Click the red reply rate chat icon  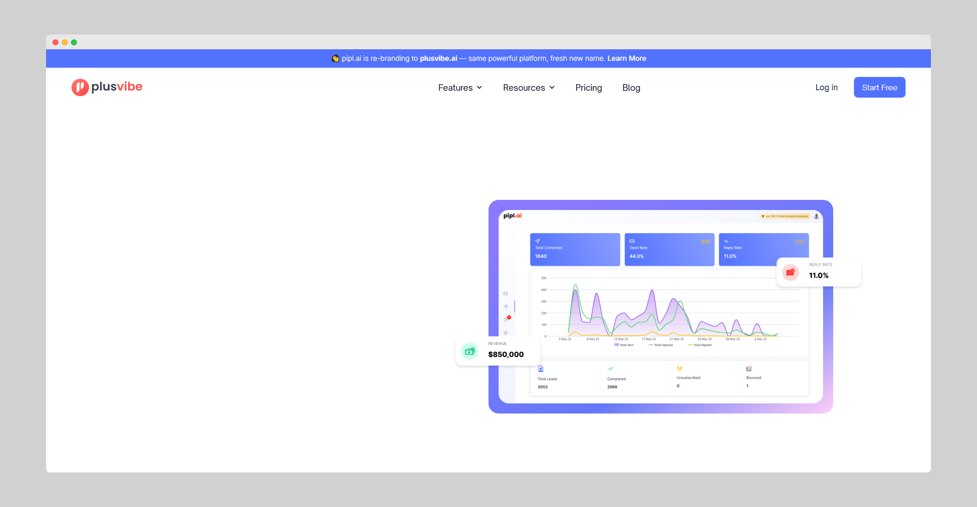[x=790, y=272]
